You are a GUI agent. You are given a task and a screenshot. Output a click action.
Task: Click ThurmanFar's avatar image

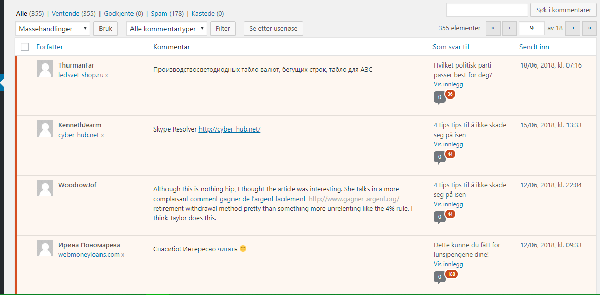point(45,69)
